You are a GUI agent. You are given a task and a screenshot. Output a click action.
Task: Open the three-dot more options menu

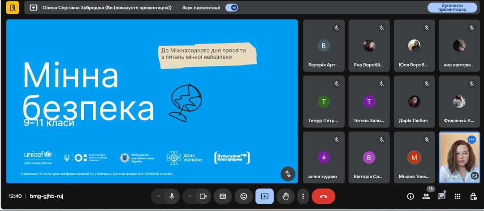[x=303, y=197]
